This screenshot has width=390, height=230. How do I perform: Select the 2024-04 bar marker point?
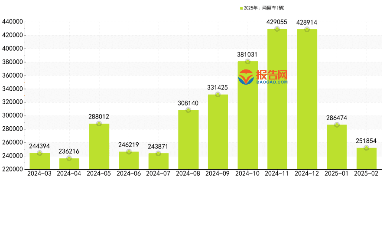point(69,158)
